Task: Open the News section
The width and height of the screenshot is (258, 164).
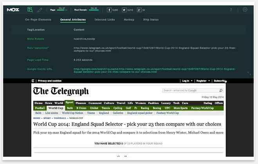Action: click(x=49, y=103)
